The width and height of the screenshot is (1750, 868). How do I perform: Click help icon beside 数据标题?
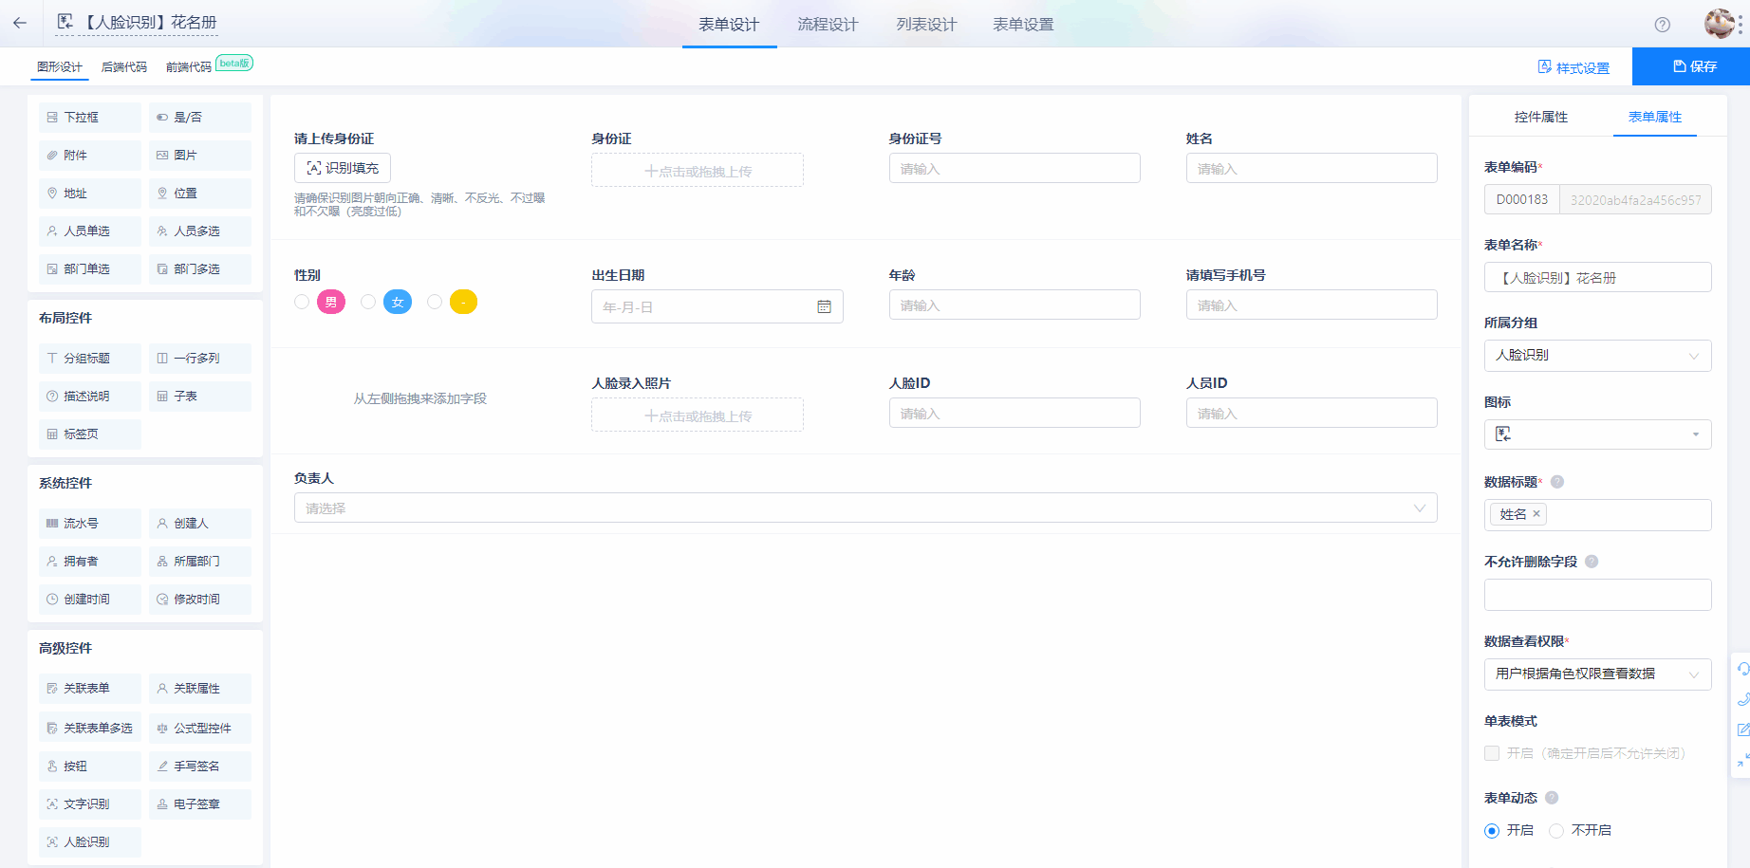pyautogui.click(x=1556, y=482)
